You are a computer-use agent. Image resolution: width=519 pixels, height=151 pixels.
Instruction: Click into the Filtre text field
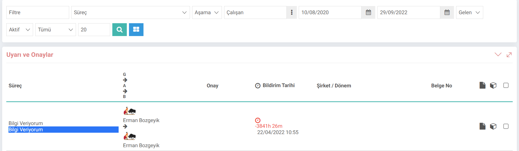point(38,12)
